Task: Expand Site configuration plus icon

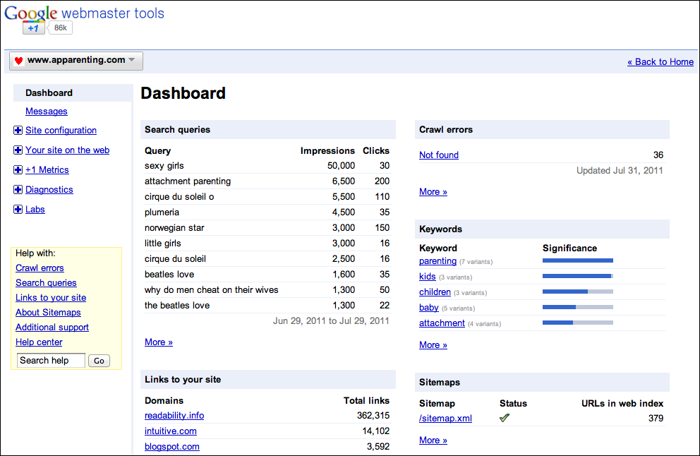Action: [18, 131]
